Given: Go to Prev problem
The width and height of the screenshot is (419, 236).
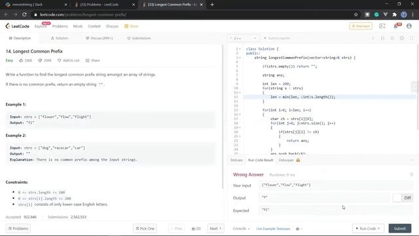Looking at the screenshot, I should point(176,229).
